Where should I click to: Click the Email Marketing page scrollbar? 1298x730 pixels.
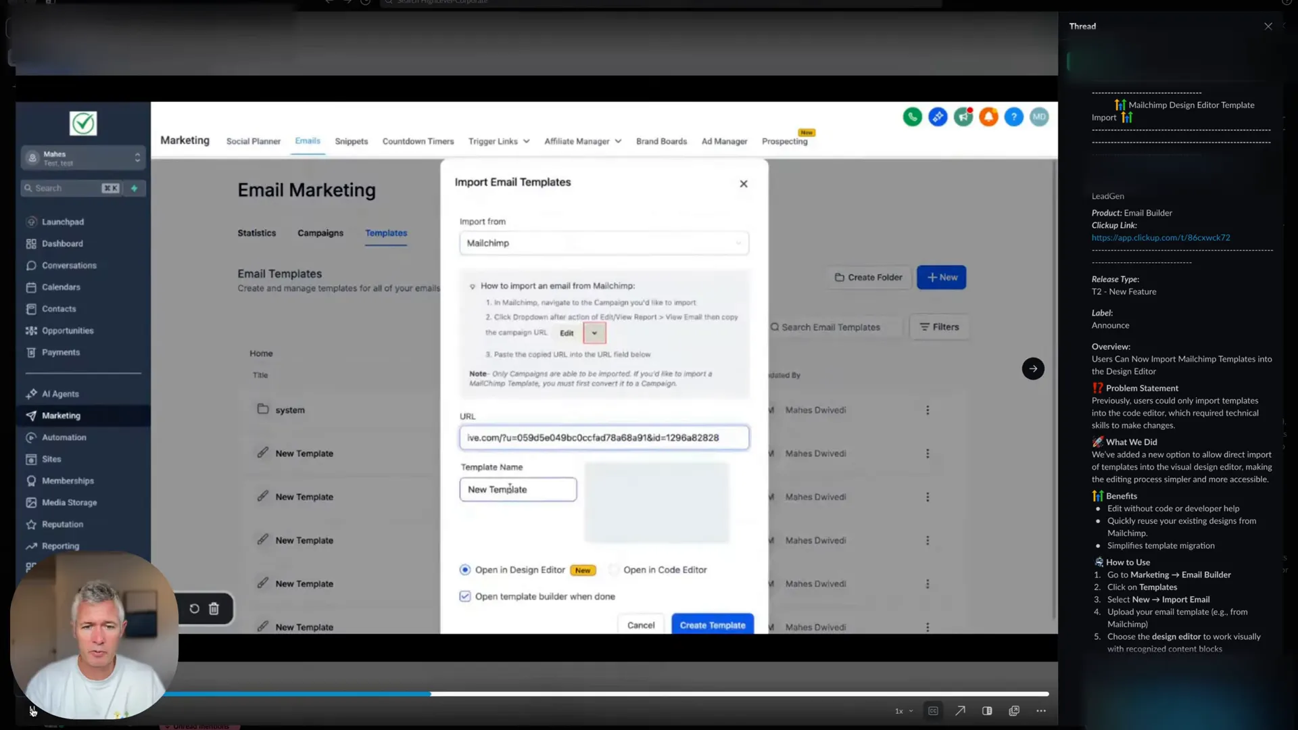pyautogui.click(x=1054, y=389)
